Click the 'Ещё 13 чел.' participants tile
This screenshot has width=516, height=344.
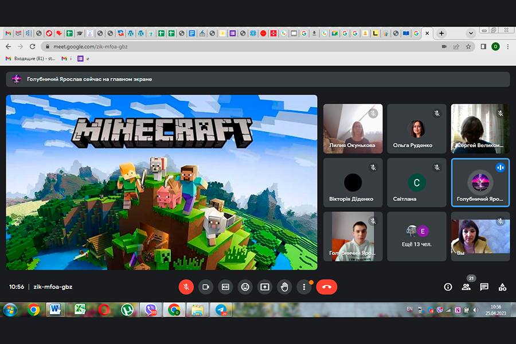point(416,236)
